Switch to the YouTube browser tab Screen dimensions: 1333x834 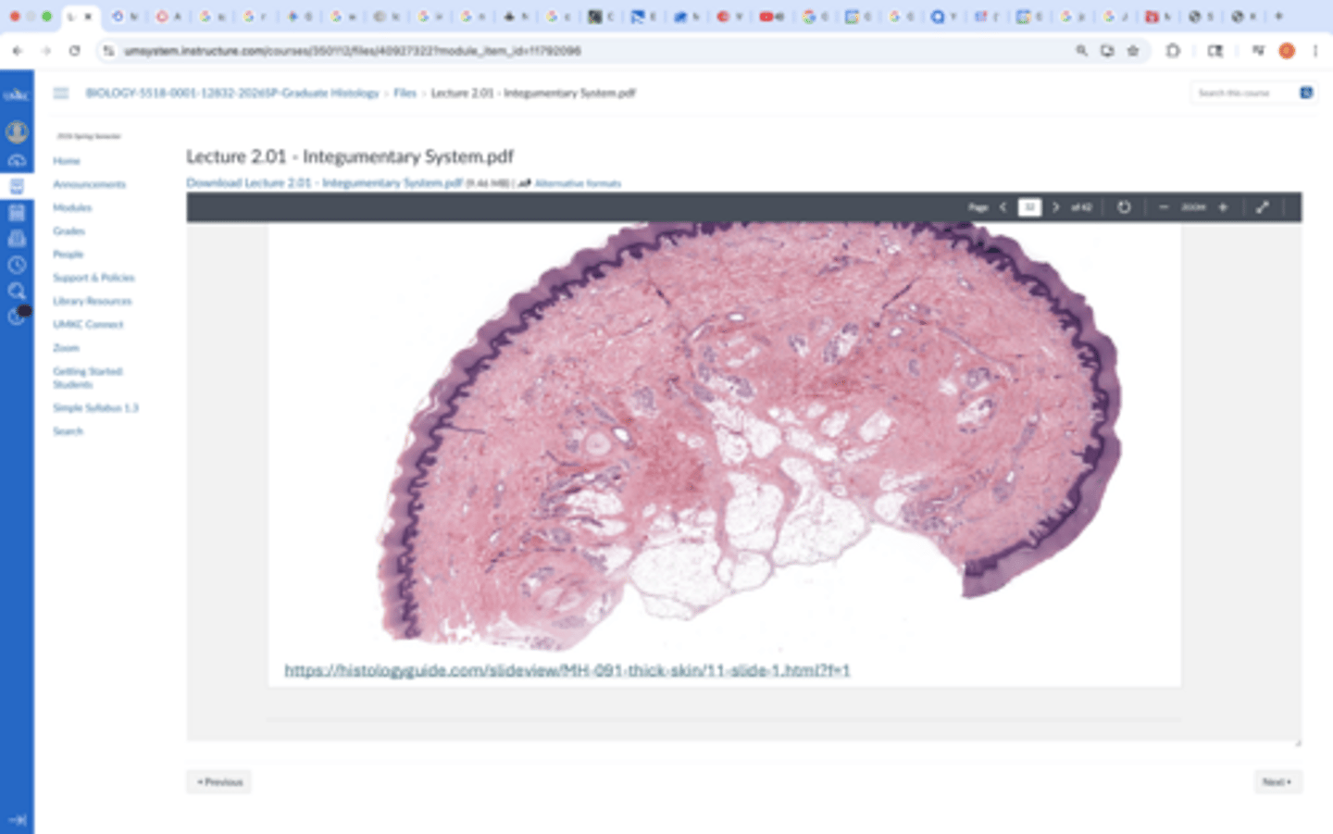tap(772, 17)
